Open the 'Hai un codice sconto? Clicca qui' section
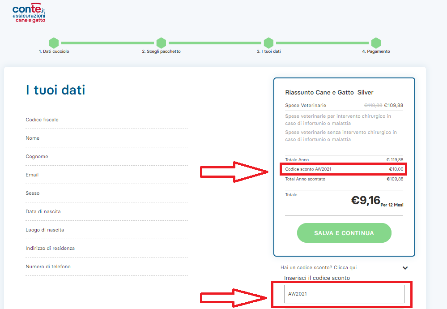 [x=319, y=267]
